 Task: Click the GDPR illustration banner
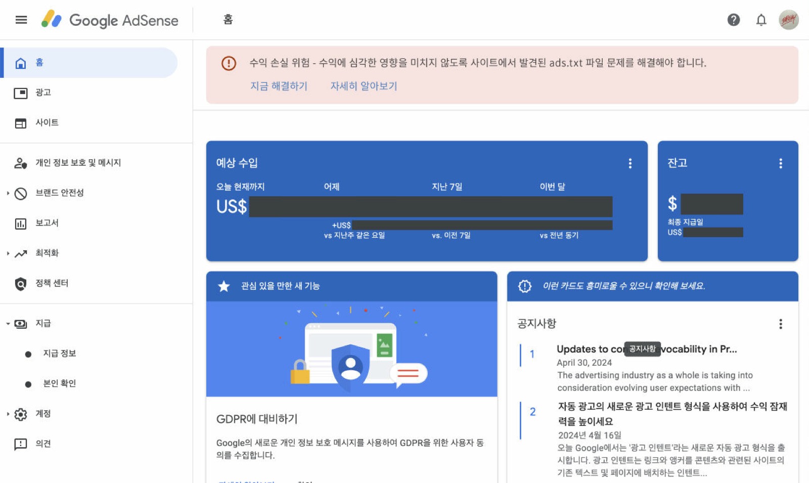pos(351,349)
